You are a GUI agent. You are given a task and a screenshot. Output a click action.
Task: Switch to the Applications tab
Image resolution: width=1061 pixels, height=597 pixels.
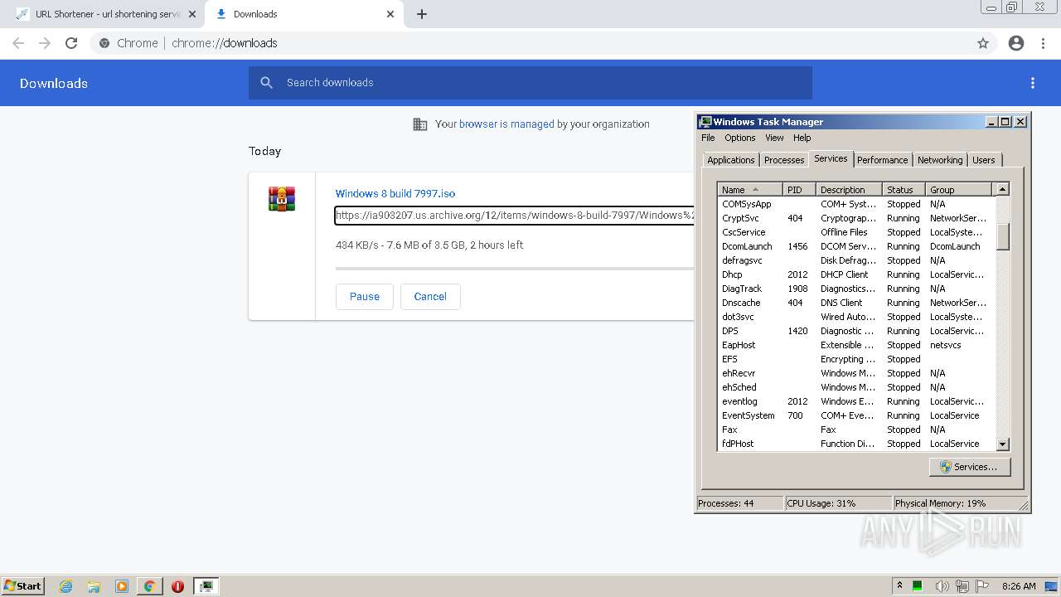[x=730, y=160]
